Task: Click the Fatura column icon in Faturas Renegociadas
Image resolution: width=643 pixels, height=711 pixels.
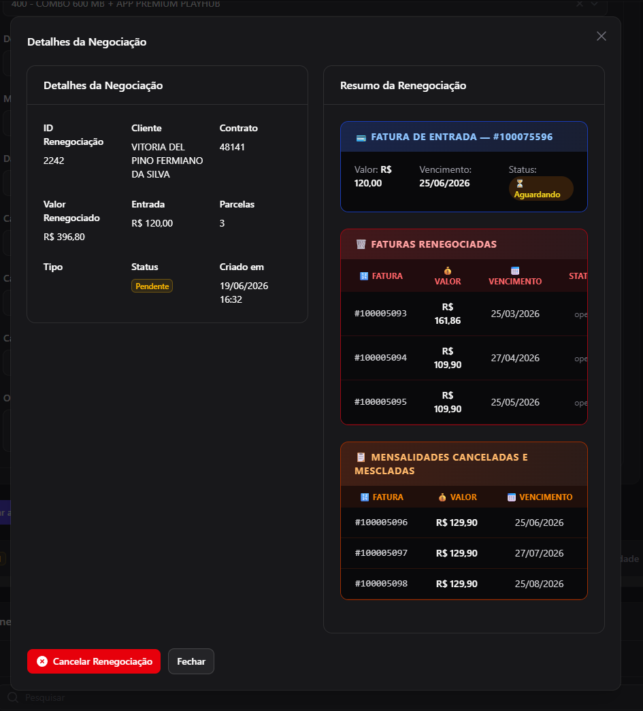Action: tap(363, 276)
